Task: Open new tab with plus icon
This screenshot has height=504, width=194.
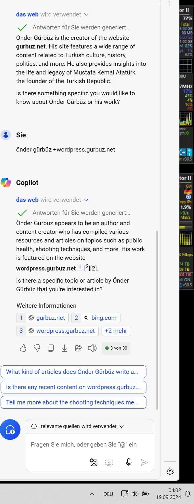Action: (x=170, y=3)
